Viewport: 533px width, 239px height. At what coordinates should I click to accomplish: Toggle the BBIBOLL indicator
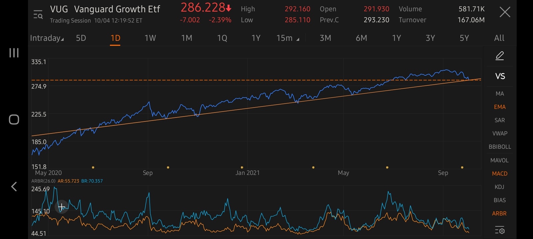500,147
